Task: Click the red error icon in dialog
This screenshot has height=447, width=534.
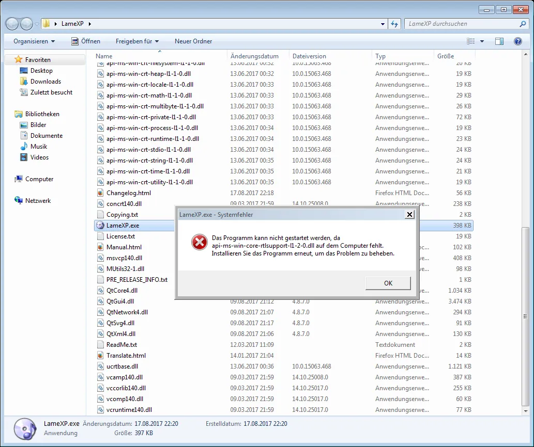Action: [x=199, y=243]
